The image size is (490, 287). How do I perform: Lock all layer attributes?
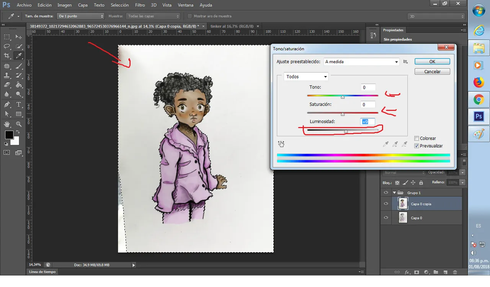tap(421, 183)
